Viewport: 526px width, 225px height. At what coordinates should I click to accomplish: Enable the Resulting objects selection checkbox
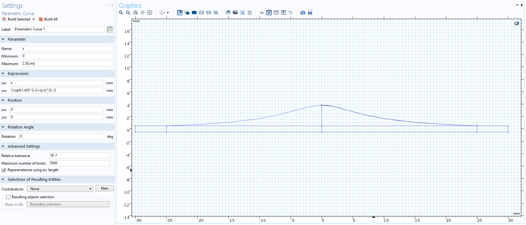[8, 197]
